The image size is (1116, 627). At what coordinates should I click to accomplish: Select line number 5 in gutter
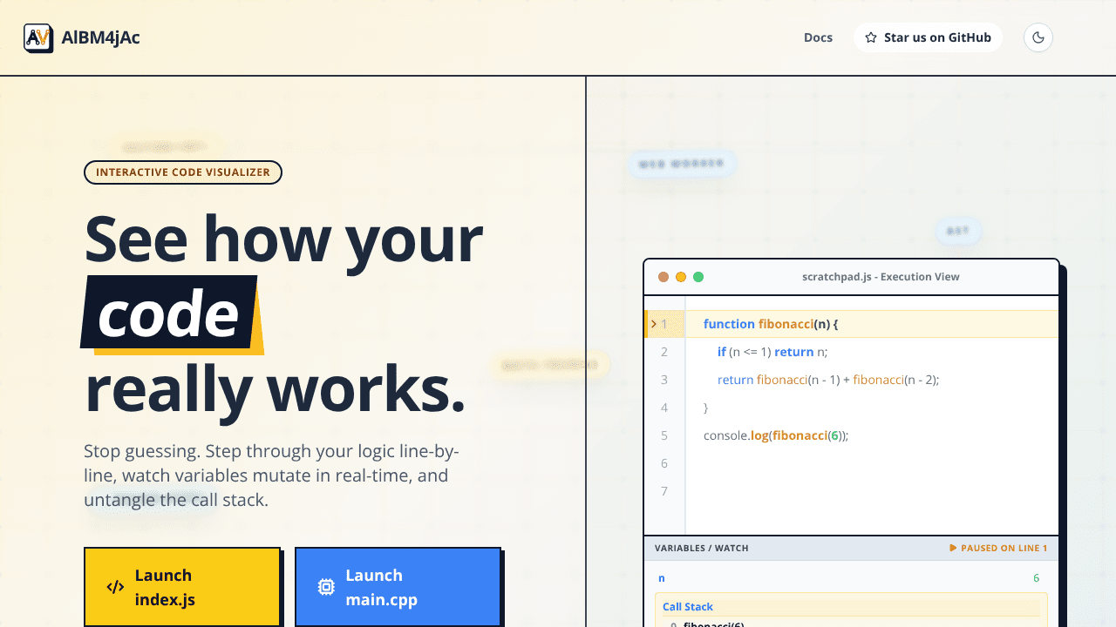click(x=664, y=435)
